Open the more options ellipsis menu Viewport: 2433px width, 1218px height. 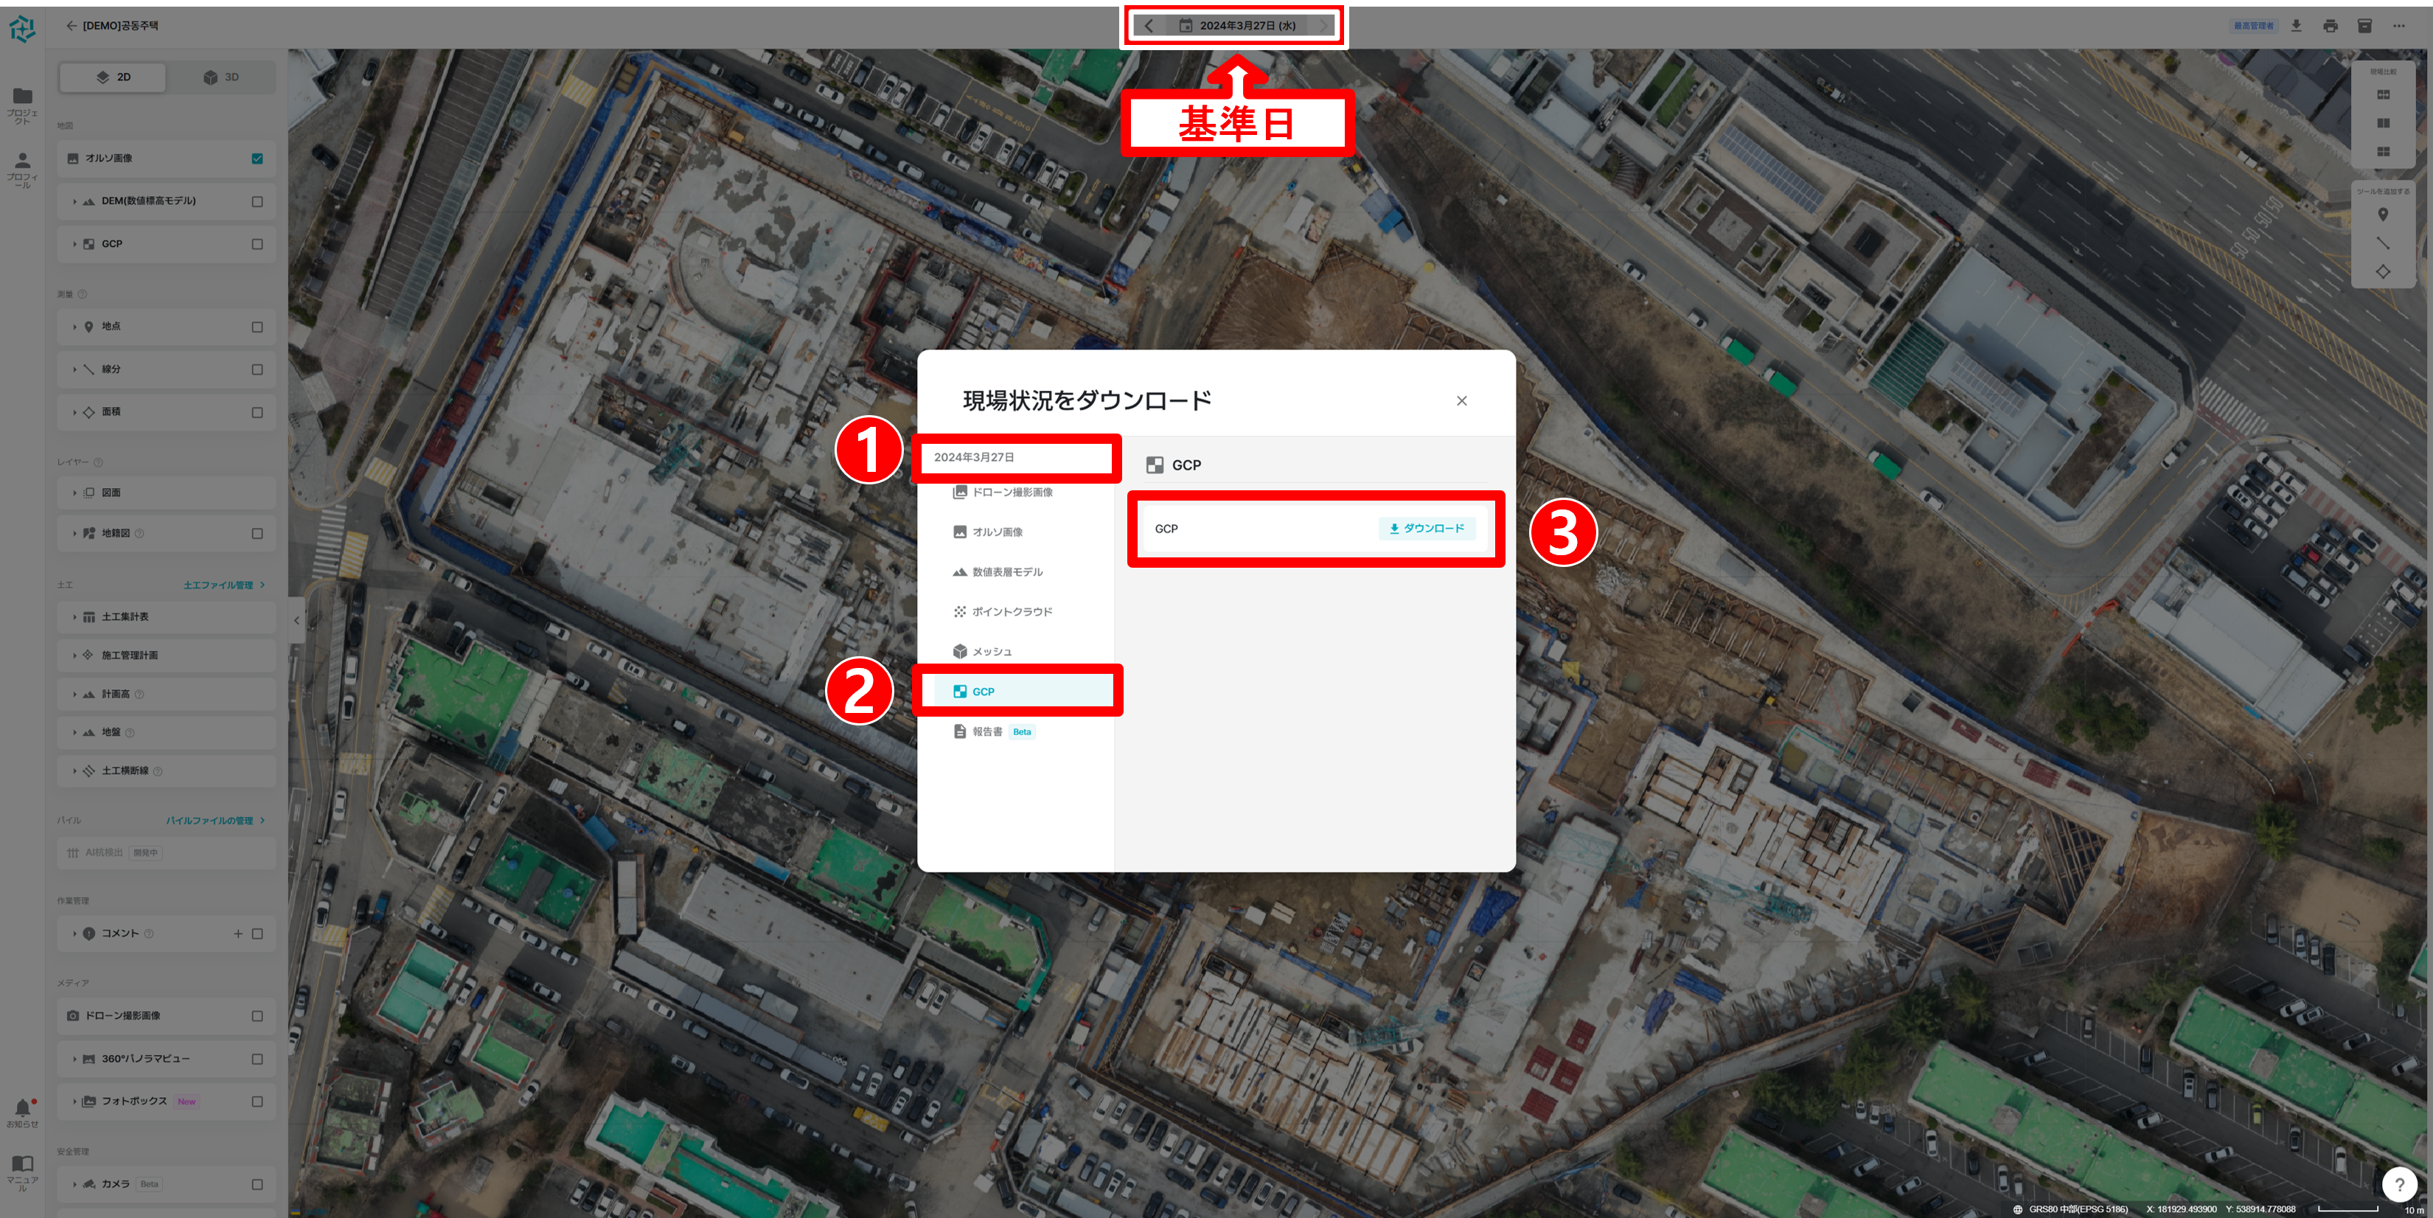2399,26
